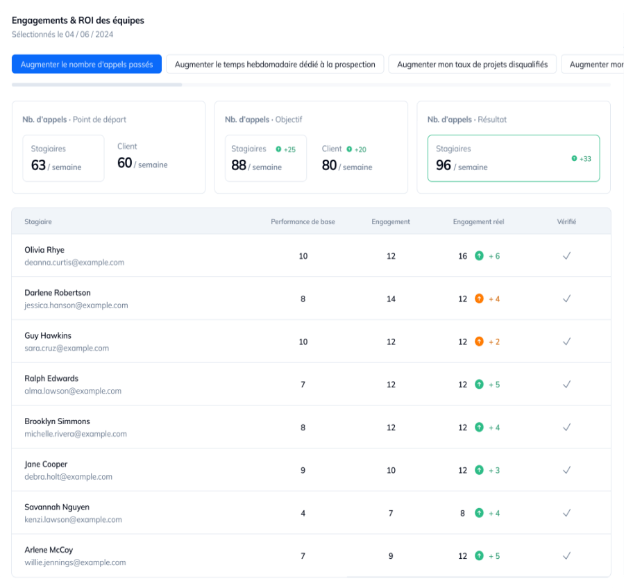Viewport: 624px width, 588px height.
Task: Click email jessica.hanson@example.com
Action: [76, 305]
